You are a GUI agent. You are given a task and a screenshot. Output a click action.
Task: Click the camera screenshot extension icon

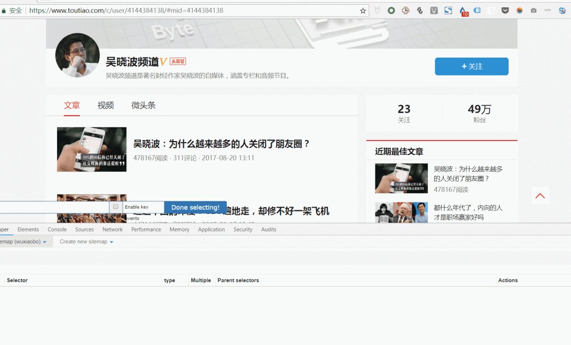533,11
